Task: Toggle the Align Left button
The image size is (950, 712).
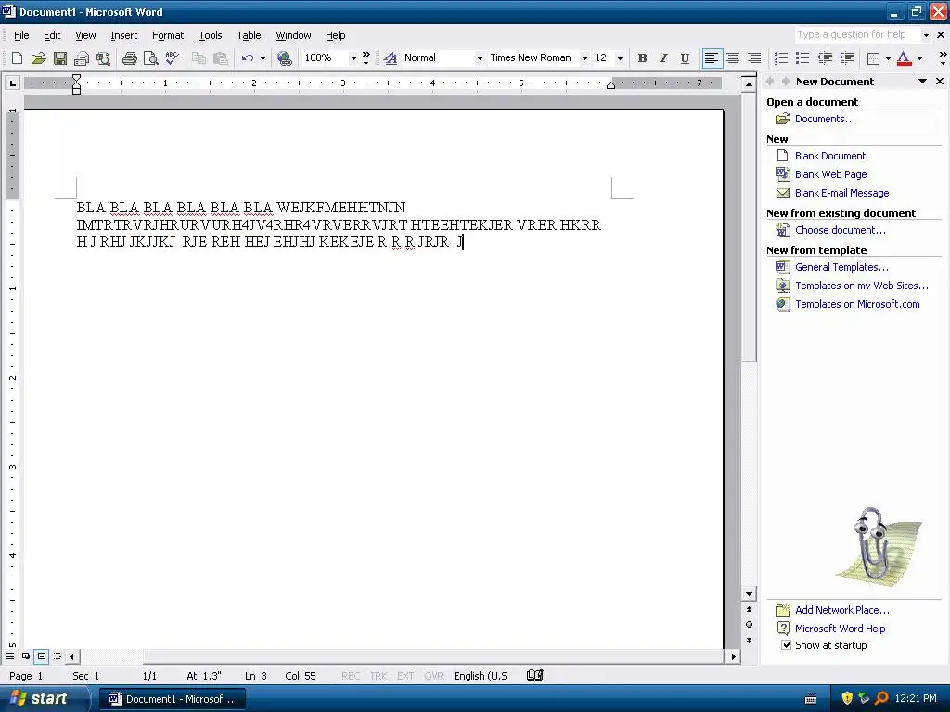Action: pos(712,58)
